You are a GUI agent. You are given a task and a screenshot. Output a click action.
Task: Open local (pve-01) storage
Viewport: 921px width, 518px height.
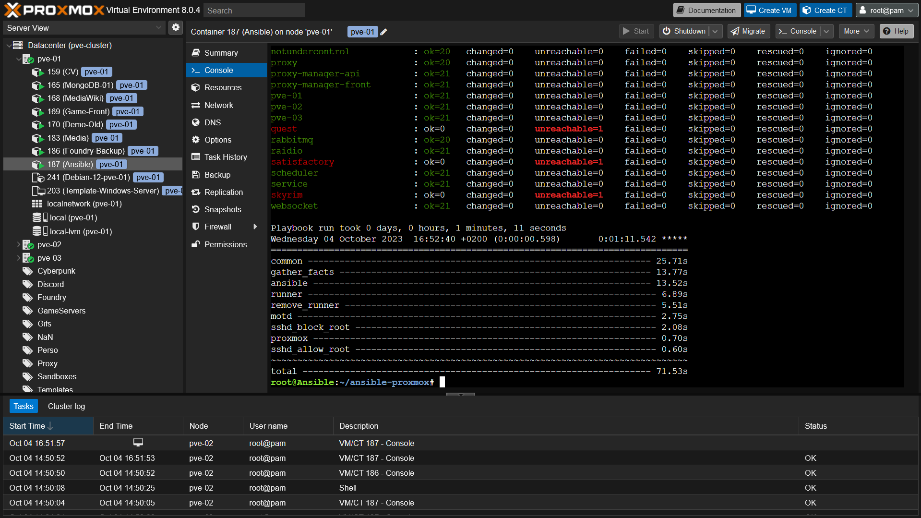pos(73,217)
